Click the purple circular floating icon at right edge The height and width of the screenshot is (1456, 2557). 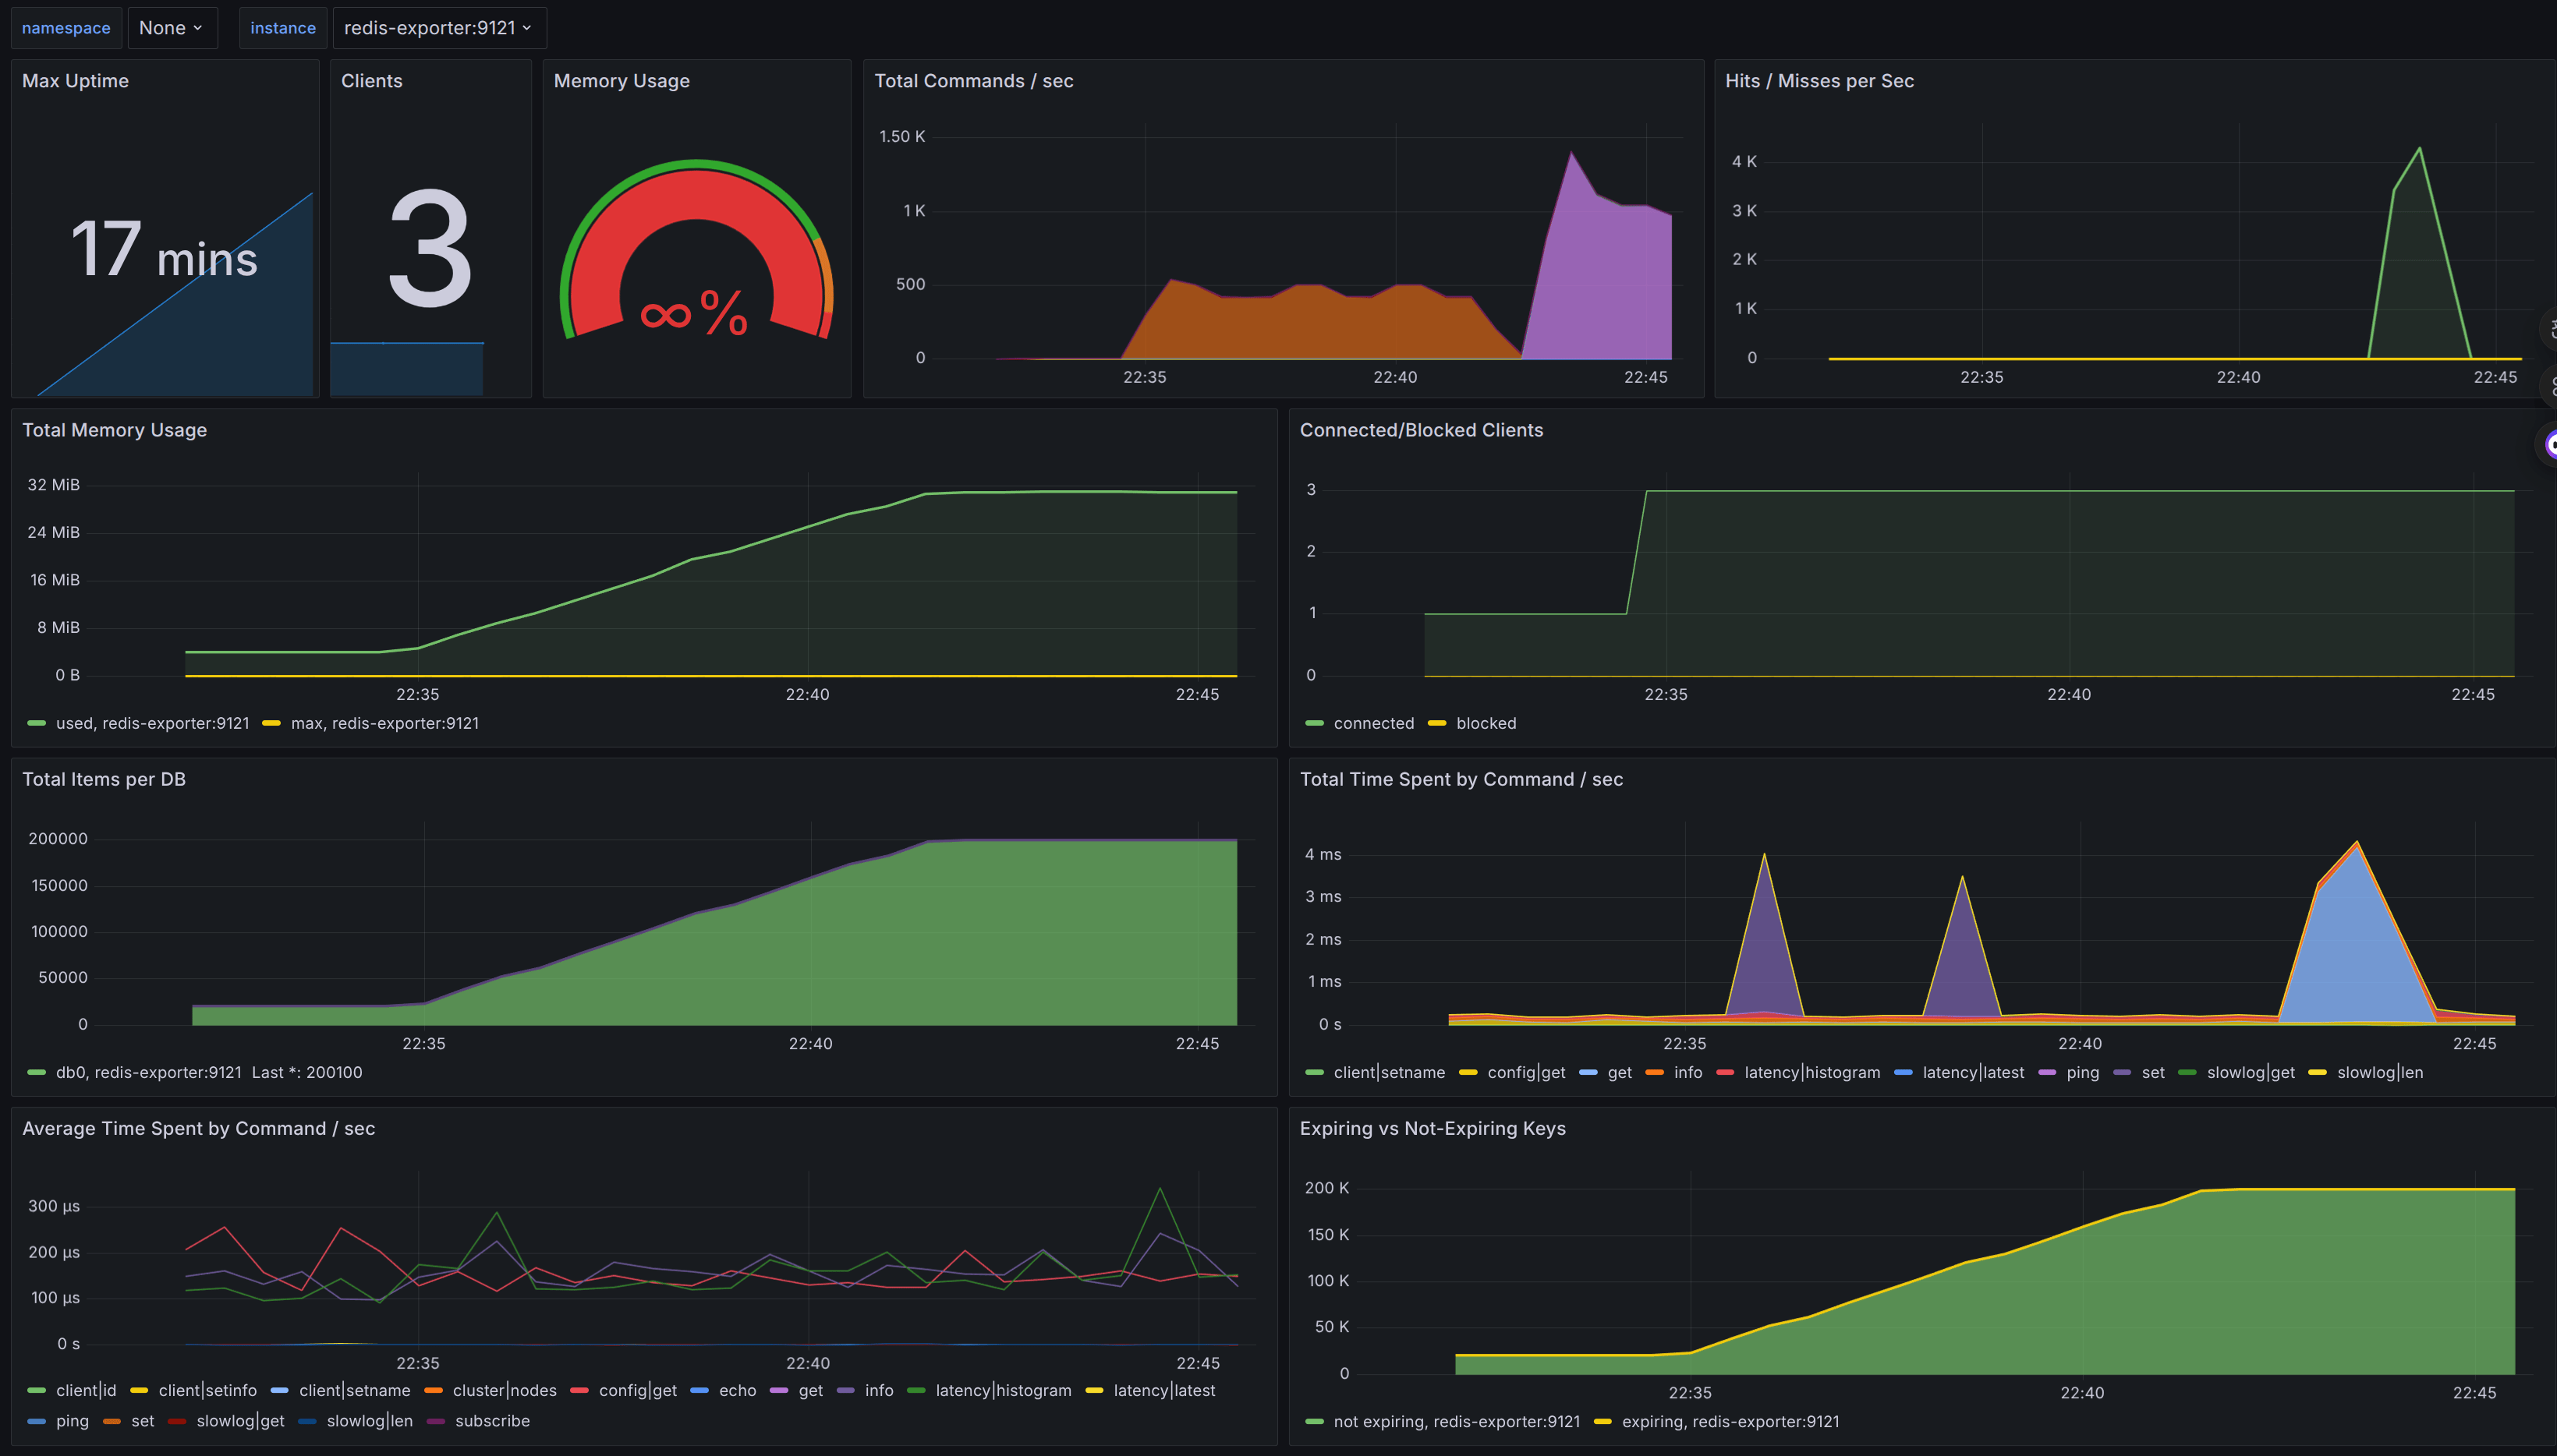tap(2550, 444)
